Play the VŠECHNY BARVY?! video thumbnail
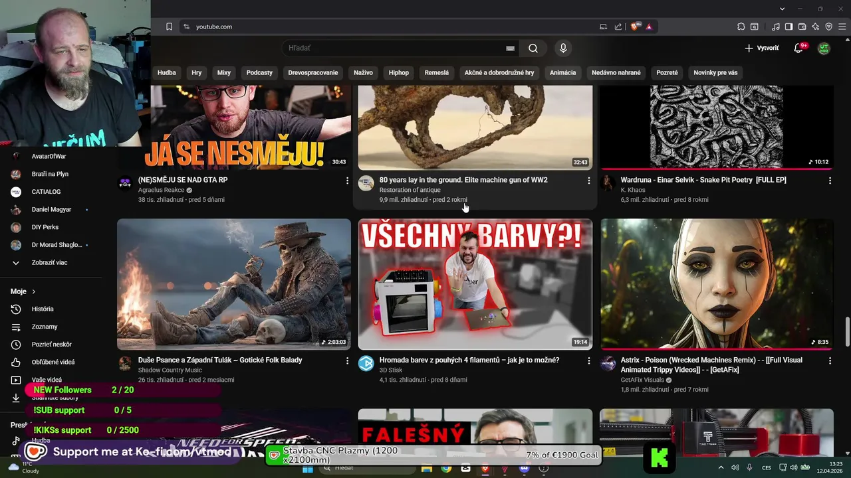 coord(475,284)
